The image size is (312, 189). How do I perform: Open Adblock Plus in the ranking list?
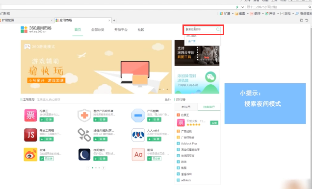[189, 143]
